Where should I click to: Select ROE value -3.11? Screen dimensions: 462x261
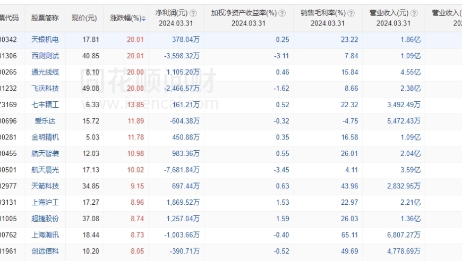point(281,56)
